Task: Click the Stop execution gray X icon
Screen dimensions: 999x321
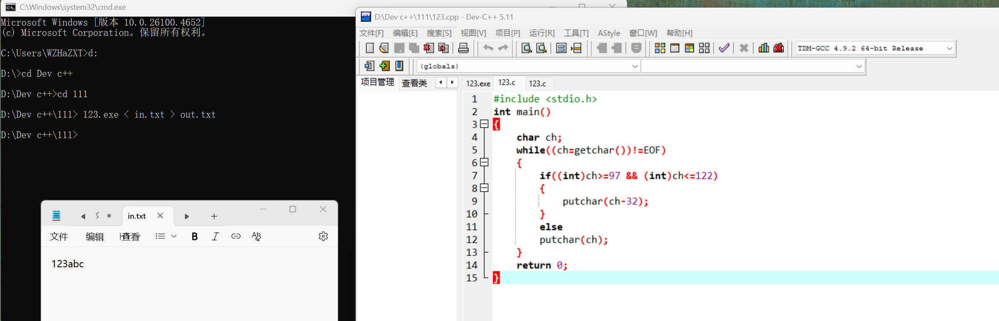Action: (744, 48)
